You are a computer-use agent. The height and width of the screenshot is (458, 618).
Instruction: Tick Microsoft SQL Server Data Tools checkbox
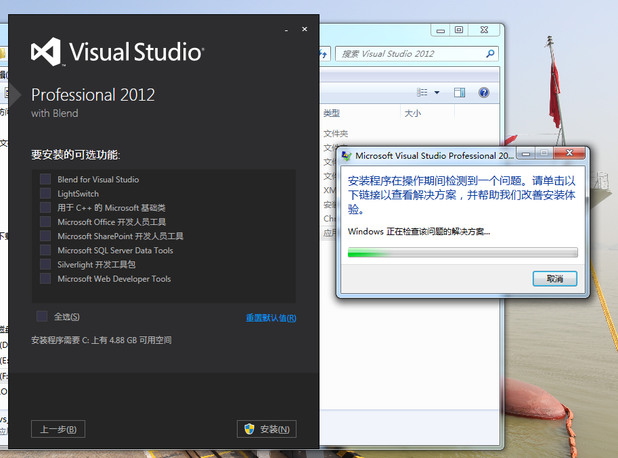point(45,250)
